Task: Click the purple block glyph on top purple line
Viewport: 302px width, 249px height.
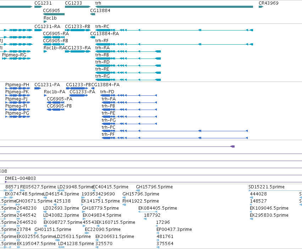Action: [232, 146]
